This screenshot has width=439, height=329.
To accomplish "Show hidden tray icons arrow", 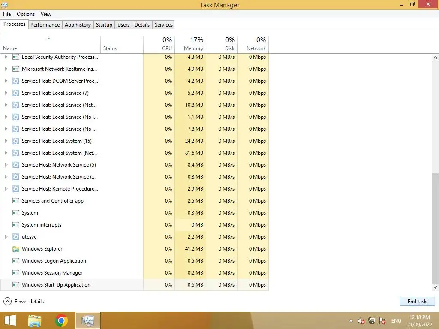I will (351, 321).
